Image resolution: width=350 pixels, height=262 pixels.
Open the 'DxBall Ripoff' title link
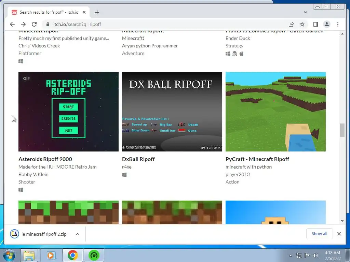click(138, 159)
